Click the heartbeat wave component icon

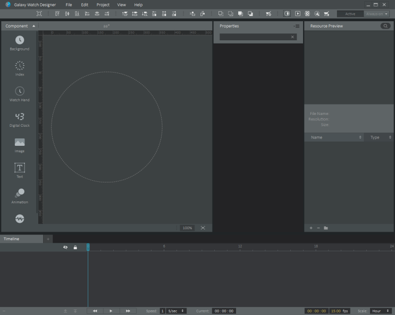coord(20,218)
